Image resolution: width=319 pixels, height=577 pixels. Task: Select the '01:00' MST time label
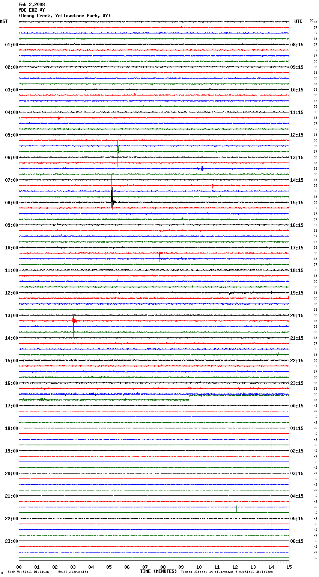tap(12, 45)
